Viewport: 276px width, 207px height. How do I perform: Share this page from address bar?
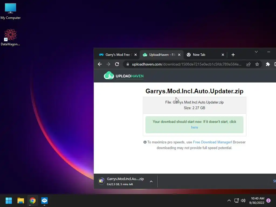pyautogui.click(x=248, y=64)
